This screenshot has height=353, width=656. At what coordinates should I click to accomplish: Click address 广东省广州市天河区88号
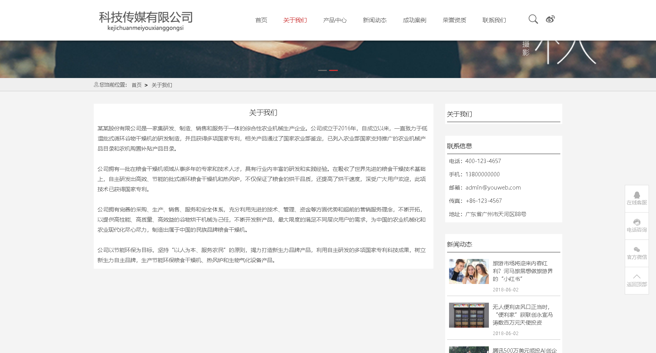(x=496, y=214)
